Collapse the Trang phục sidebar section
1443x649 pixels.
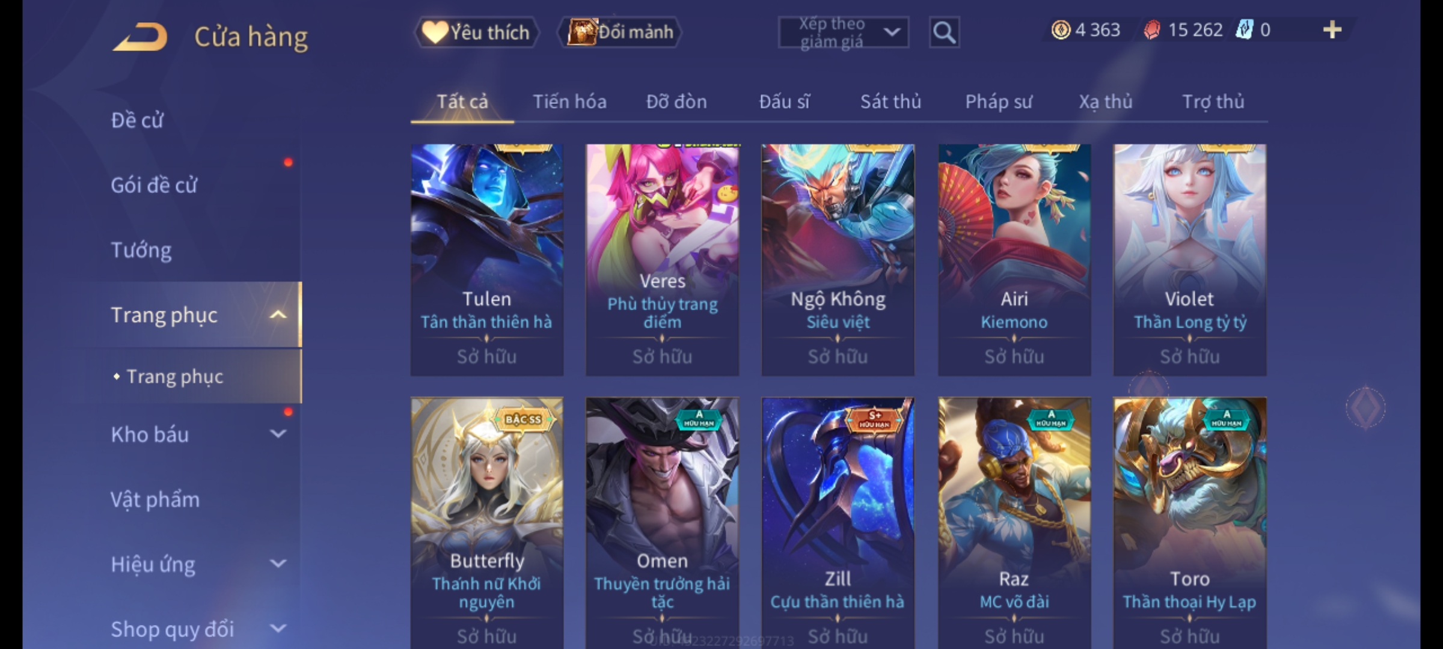point(278,315)
